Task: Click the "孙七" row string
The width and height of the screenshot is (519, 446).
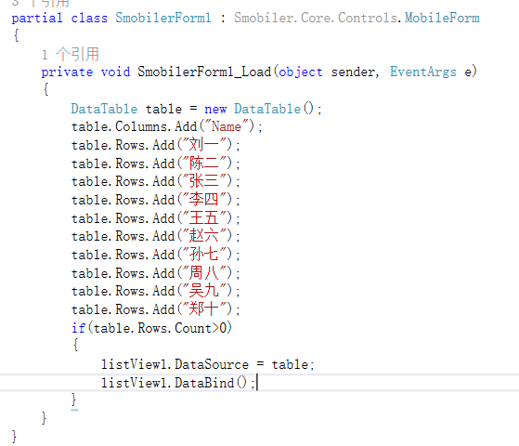Action: 204,255
